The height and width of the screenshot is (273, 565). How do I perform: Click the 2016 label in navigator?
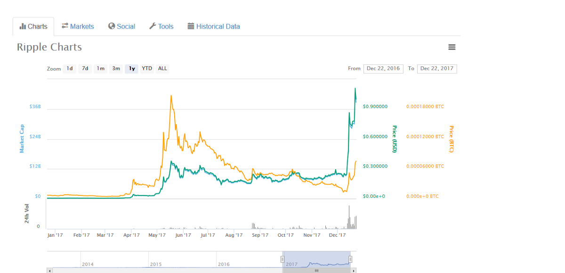tap(224, 264)
